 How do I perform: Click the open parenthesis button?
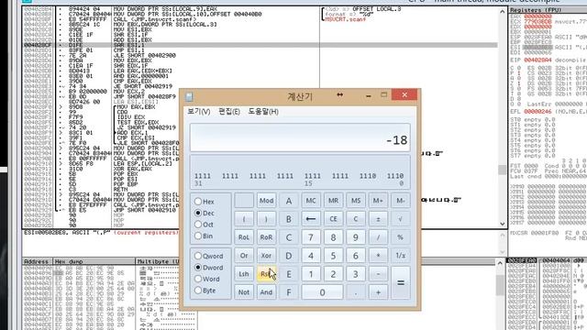[244, 219]
